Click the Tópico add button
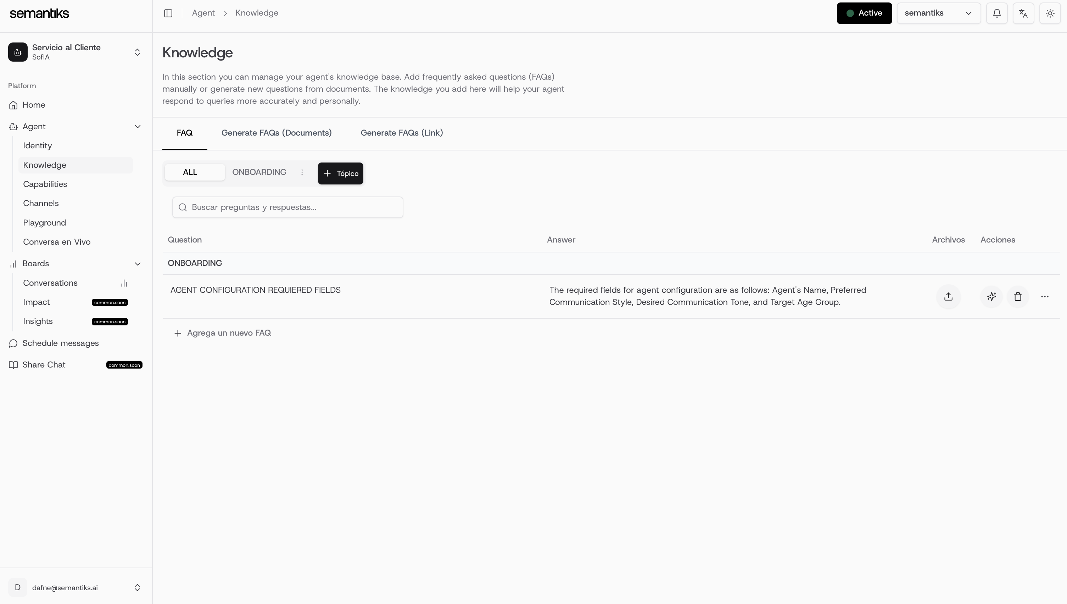 pyautogui.click(x=341, y=173)
